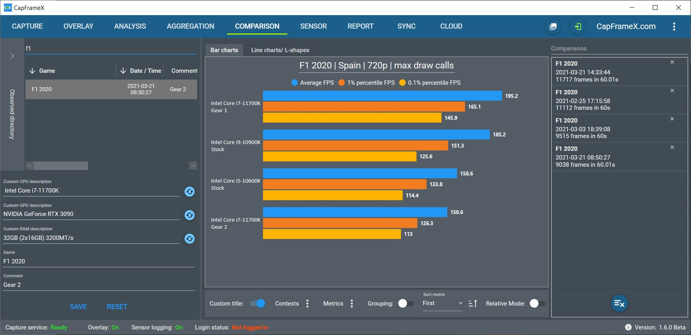Open the CLOUD tab
Viewport: 691px width, 335px height.
[451, 26]
